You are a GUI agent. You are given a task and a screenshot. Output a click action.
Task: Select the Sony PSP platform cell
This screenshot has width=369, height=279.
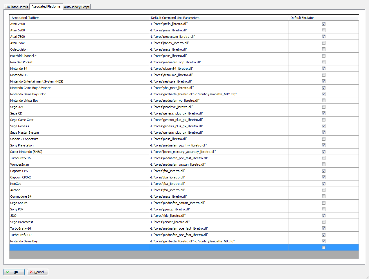[79, 209]
